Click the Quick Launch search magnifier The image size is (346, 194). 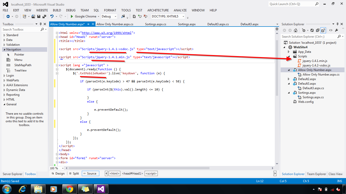coord(317,4)
